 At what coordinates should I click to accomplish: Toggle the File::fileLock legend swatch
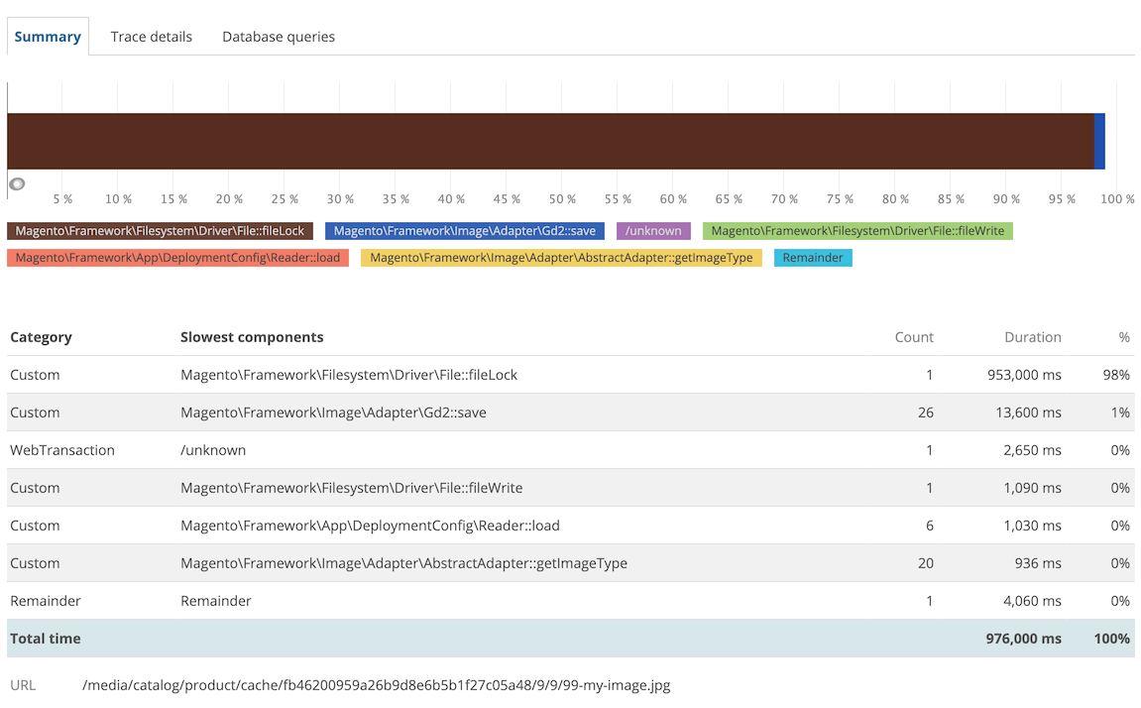(160, 231)
